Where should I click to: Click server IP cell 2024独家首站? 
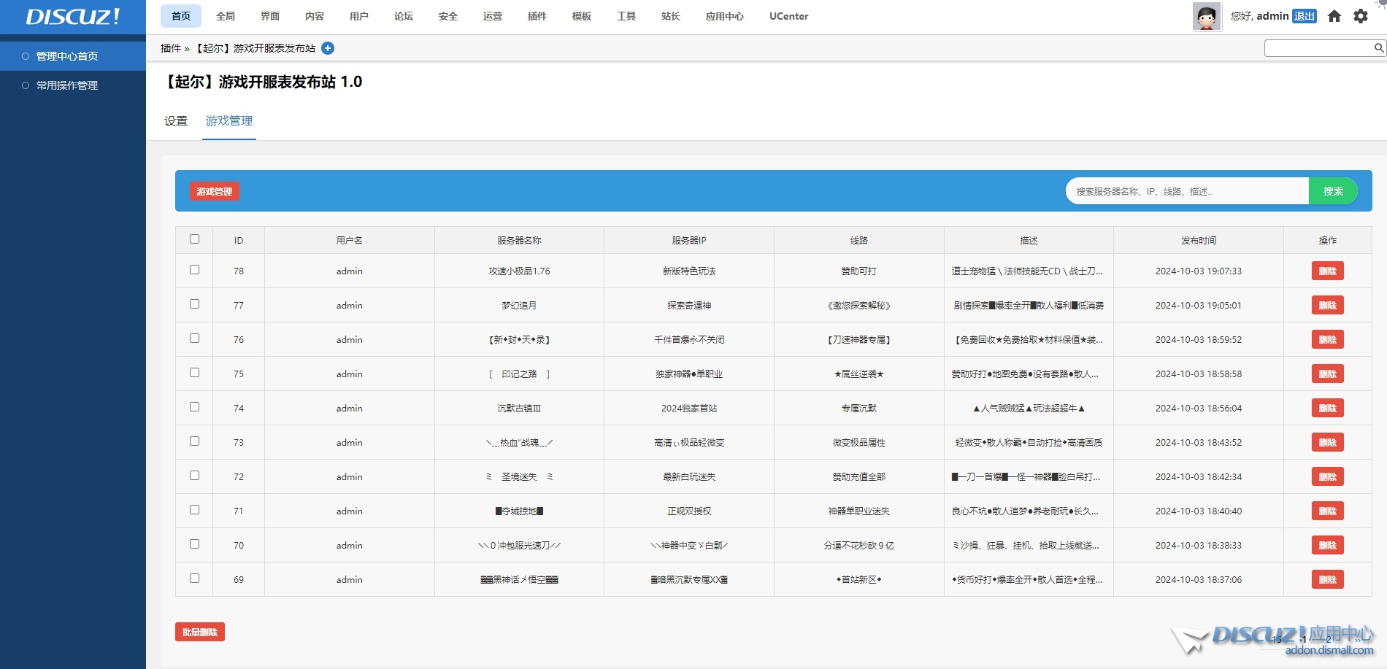(x=689, y=408)
